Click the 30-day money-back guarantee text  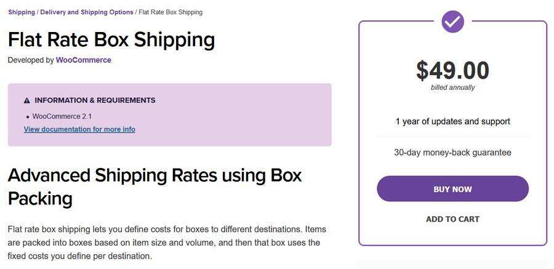452,153
